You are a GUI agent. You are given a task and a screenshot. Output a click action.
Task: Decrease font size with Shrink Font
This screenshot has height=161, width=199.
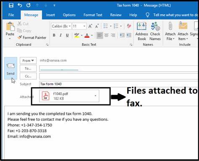pos(97,26)
